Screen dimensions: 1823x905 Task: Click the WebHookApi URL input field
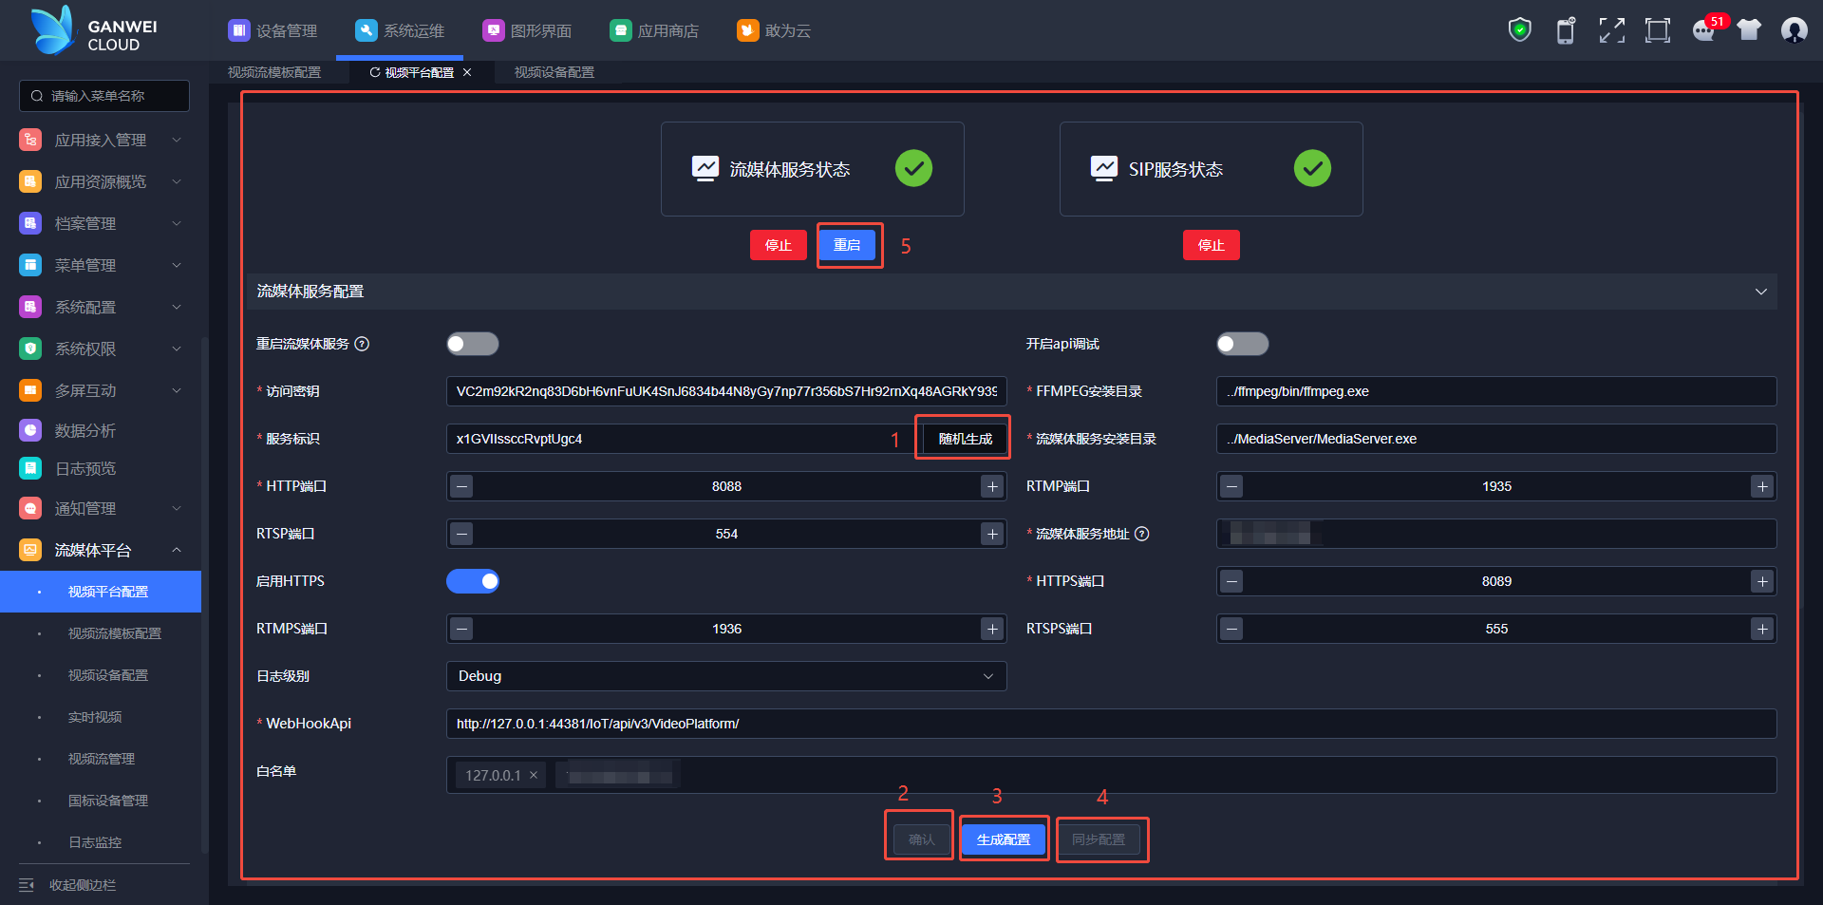pyautogui.click(x=1111, y=724)
